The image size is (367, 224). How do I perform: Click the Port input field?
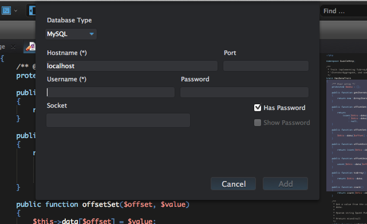pyautogui.click(x=266, y=66)
